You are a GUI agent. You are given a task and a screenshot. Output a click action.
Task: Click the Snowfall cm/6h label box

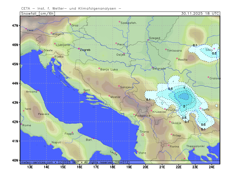tap(37, 13)
